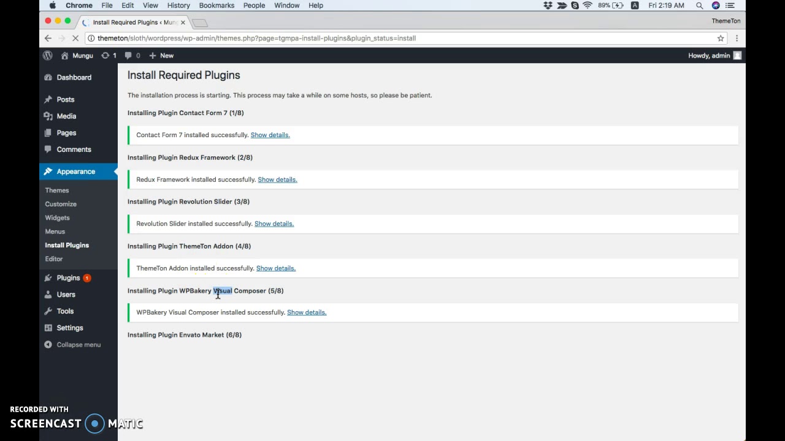
Task: Click the URL address bar
Action: point(405,38)
